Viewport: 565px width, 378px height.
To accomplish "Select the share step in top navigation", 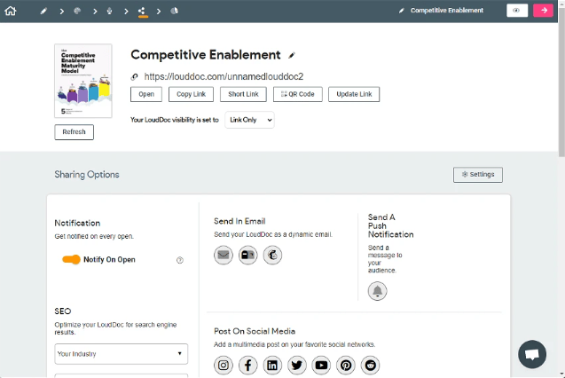I will pos(142,11).
